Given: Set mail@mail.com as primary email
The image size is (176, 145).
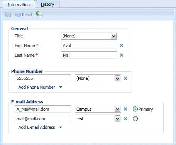Looking at the screenshot, I should click(135, 118).
